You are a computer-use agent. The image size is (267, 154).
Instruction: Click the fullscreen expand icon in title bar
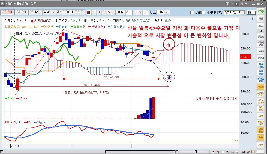[x=241, y=4]
